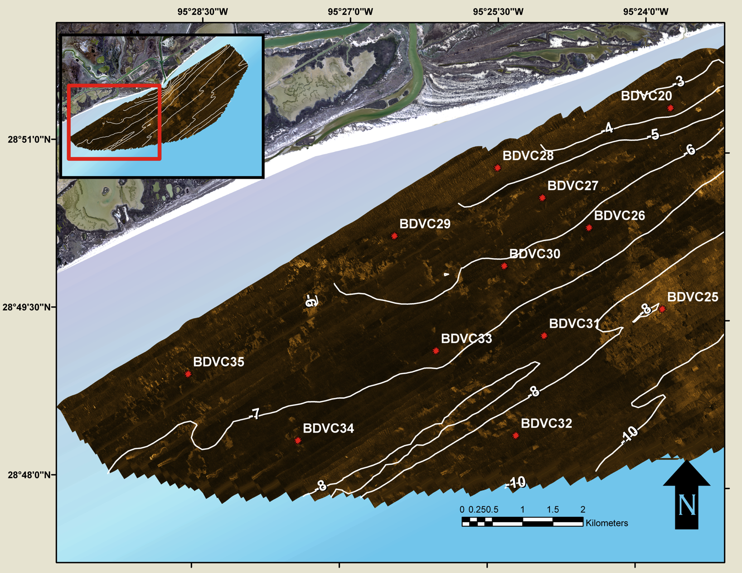Viewport: 742px width, 573px height.
Task: Click the BDVC33 sample marker
Action: point(436,351)
